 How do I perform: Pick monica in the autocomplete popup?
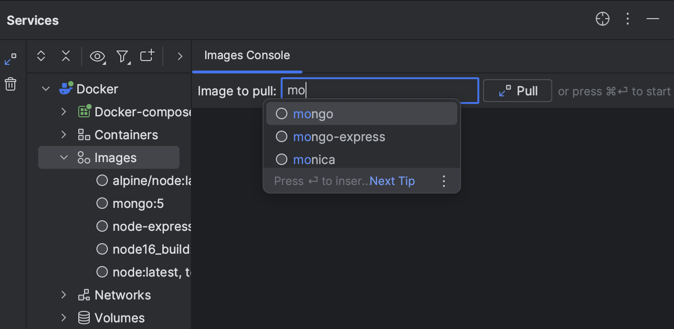point(314,159)
